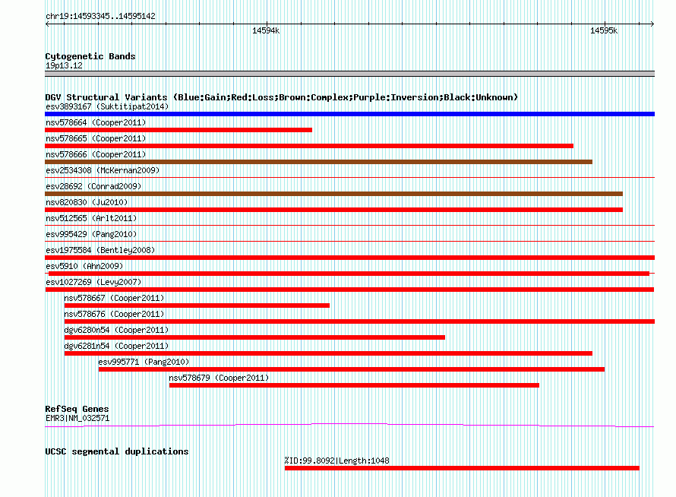The width and height of the screenshot is (676, 497).
Task: Select the red nsv578667 loss bar
Action: click(197, 305)
